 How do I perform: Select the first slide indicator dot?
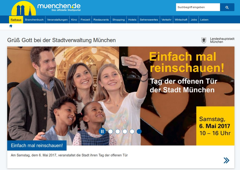110,131
